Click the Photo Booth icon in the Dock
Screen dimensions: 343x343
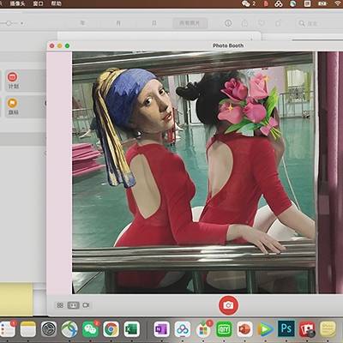click(x=307, y=329)
